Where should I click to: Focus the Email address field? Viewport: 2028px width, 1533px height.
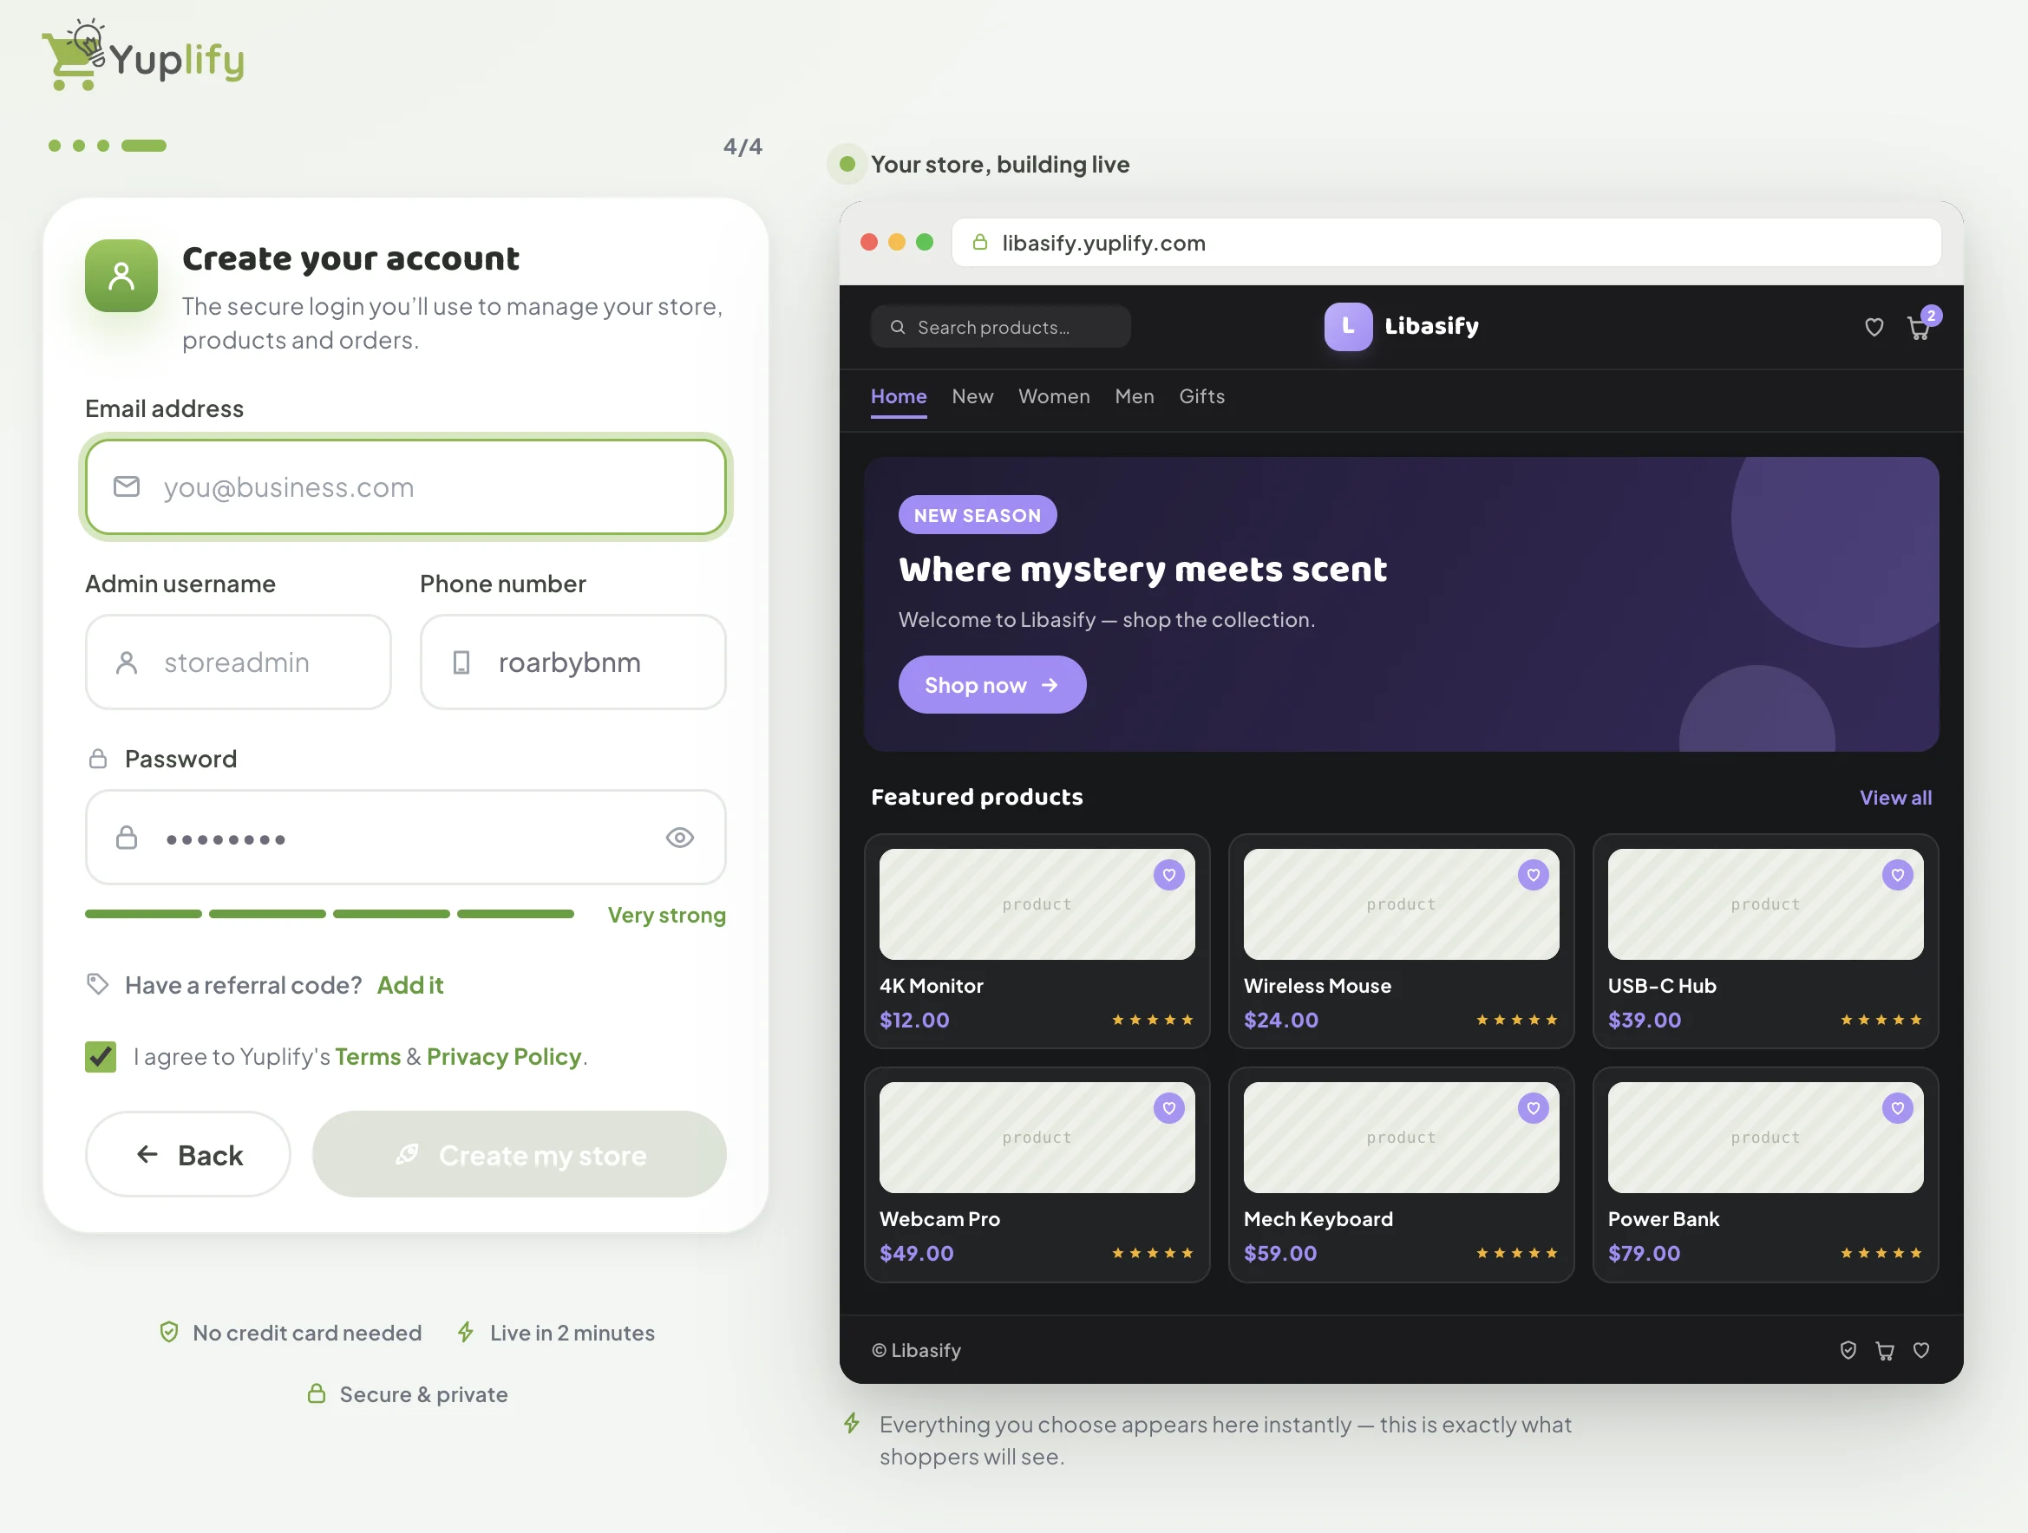pos(405,487)
